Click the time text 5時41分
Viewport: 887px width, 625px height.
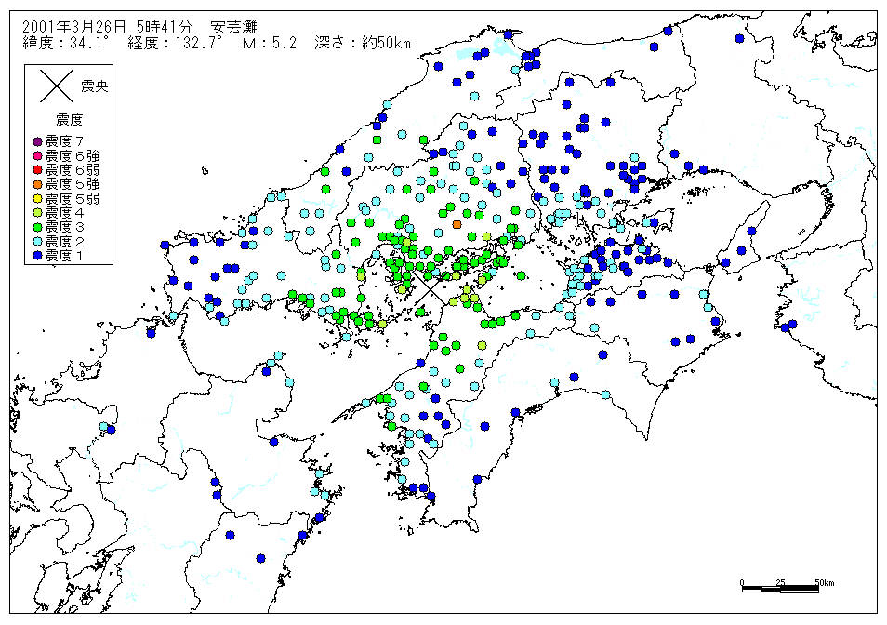[165, 27]
